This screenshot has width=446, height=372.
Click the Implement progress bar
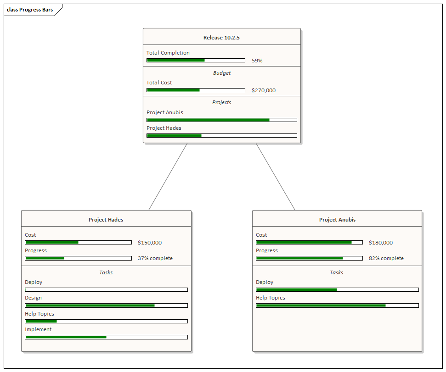pyautogui.click(x=106, y=337)
